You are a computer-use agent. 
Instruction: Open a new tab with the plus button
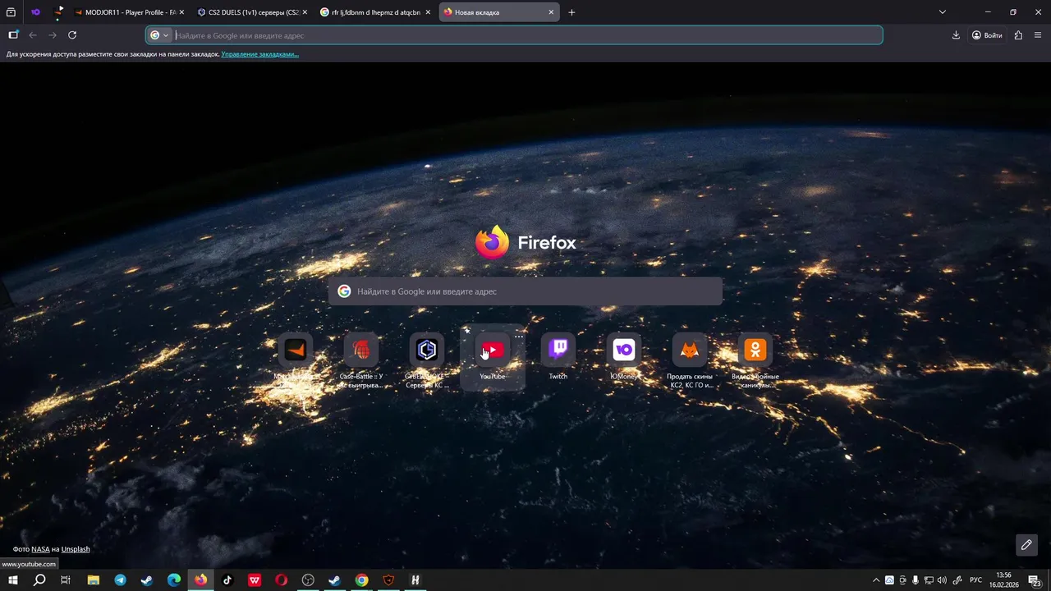[571, 12]
